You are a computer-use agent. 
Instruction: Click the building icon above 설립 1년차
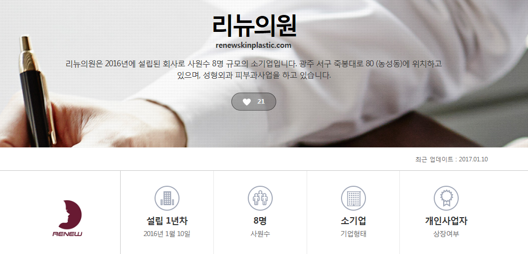pos(167,198)
